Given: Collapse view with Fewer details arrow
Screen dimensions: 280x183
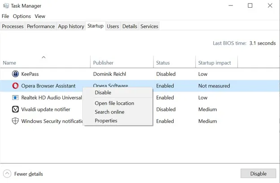Looking at the screenshot, I should point(7,174).
